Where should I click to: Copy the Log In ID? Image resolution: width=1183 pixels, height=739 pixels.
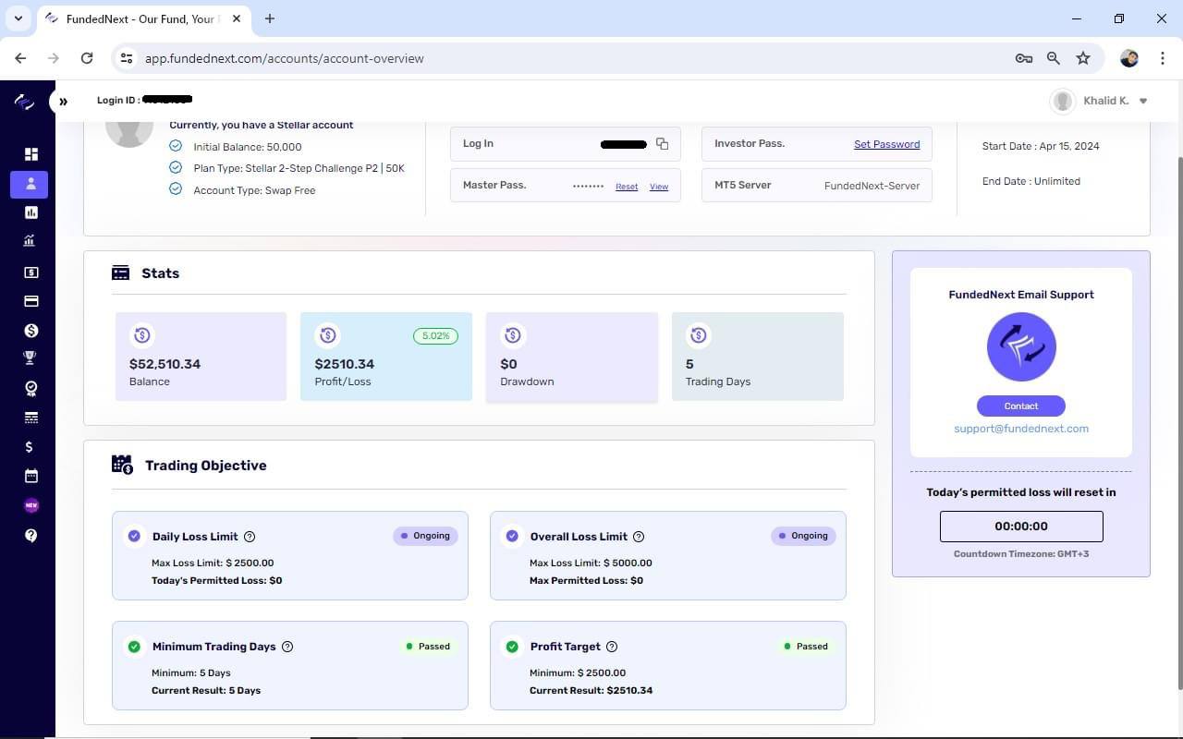[x=662, y=143]
